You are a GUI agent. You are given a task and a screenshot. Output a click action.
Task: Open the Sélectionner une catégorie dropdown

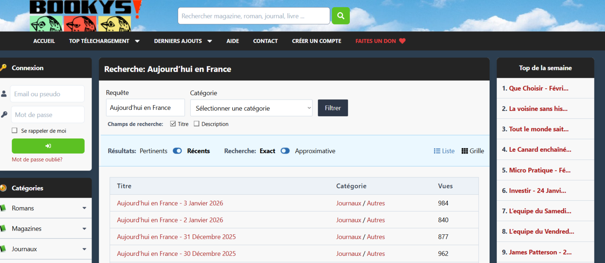(251, 108)
